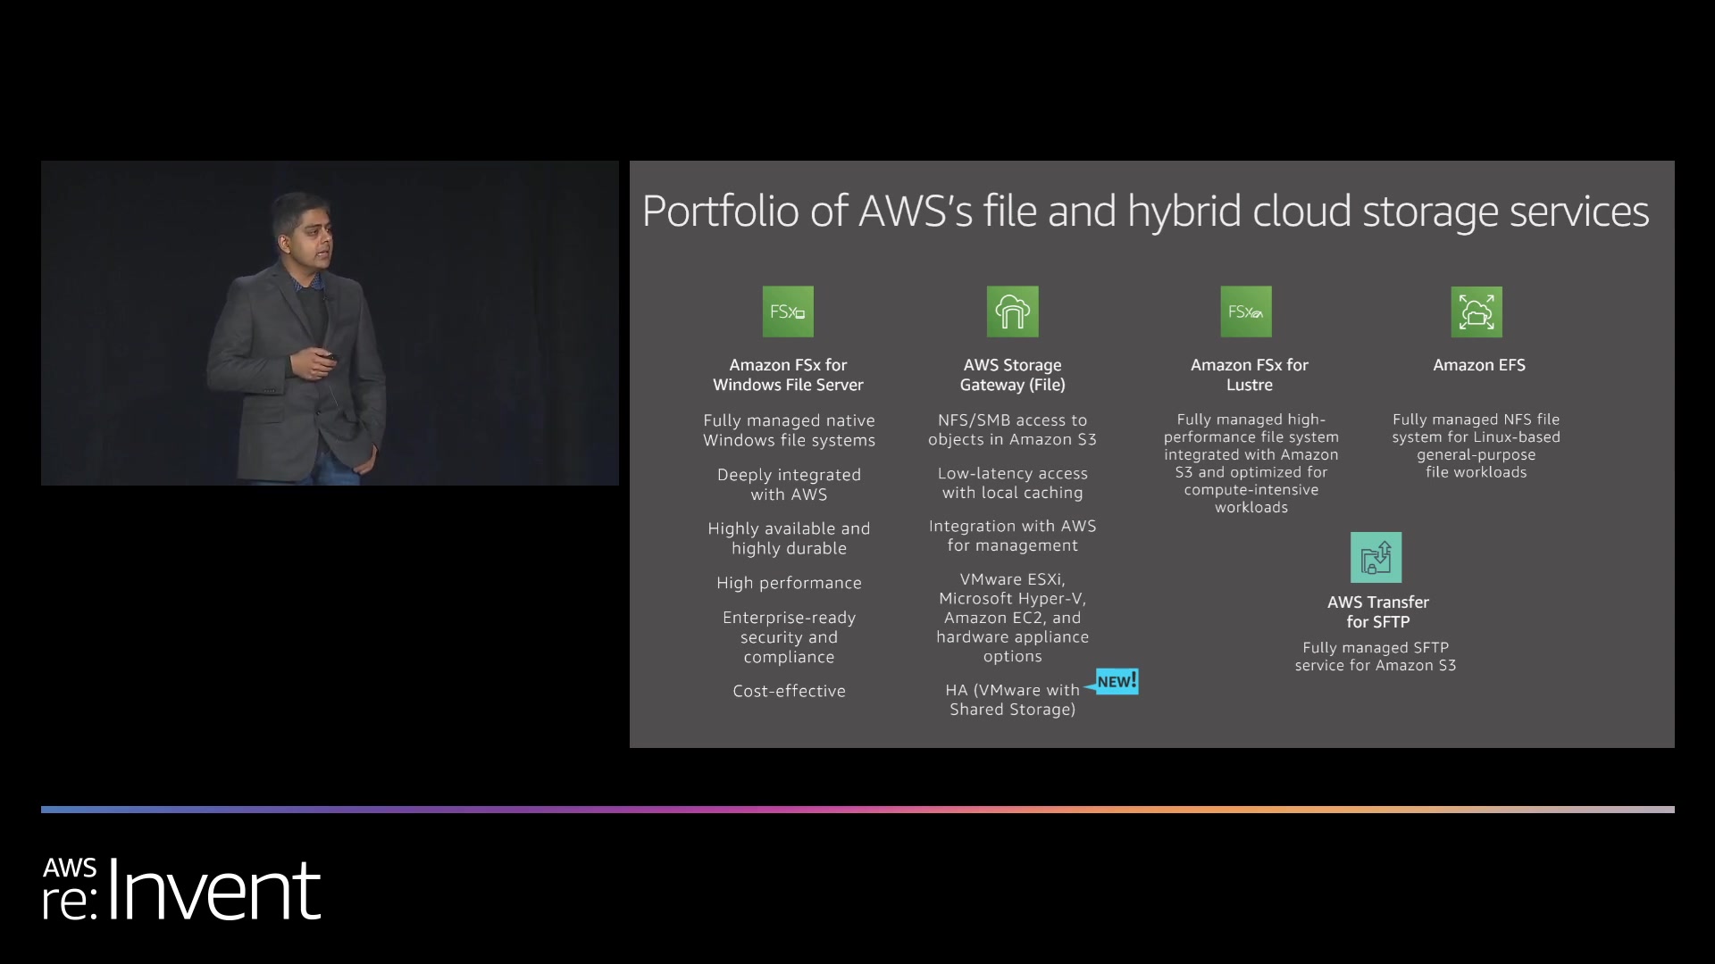The width and height of the screenshot is (1715, 964).
Task: Click the presenter video feed thumbnail
Action: point(329,324)
